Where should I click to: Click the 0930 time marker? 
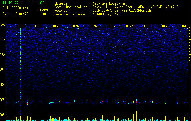pos(184,26)
